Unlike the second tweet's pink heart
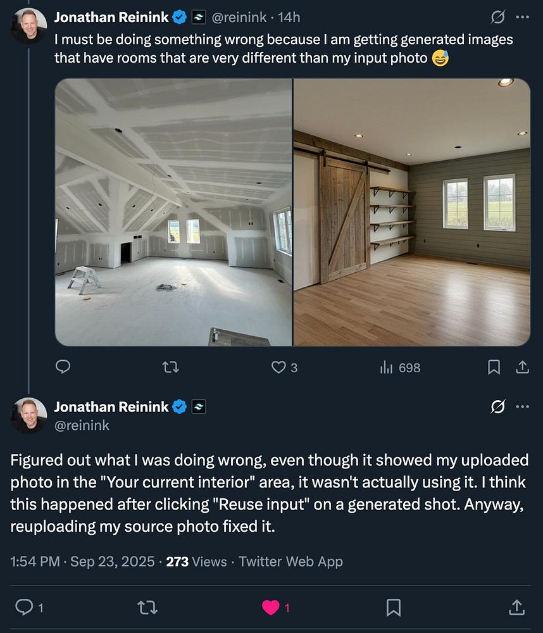 coord(271,608)
